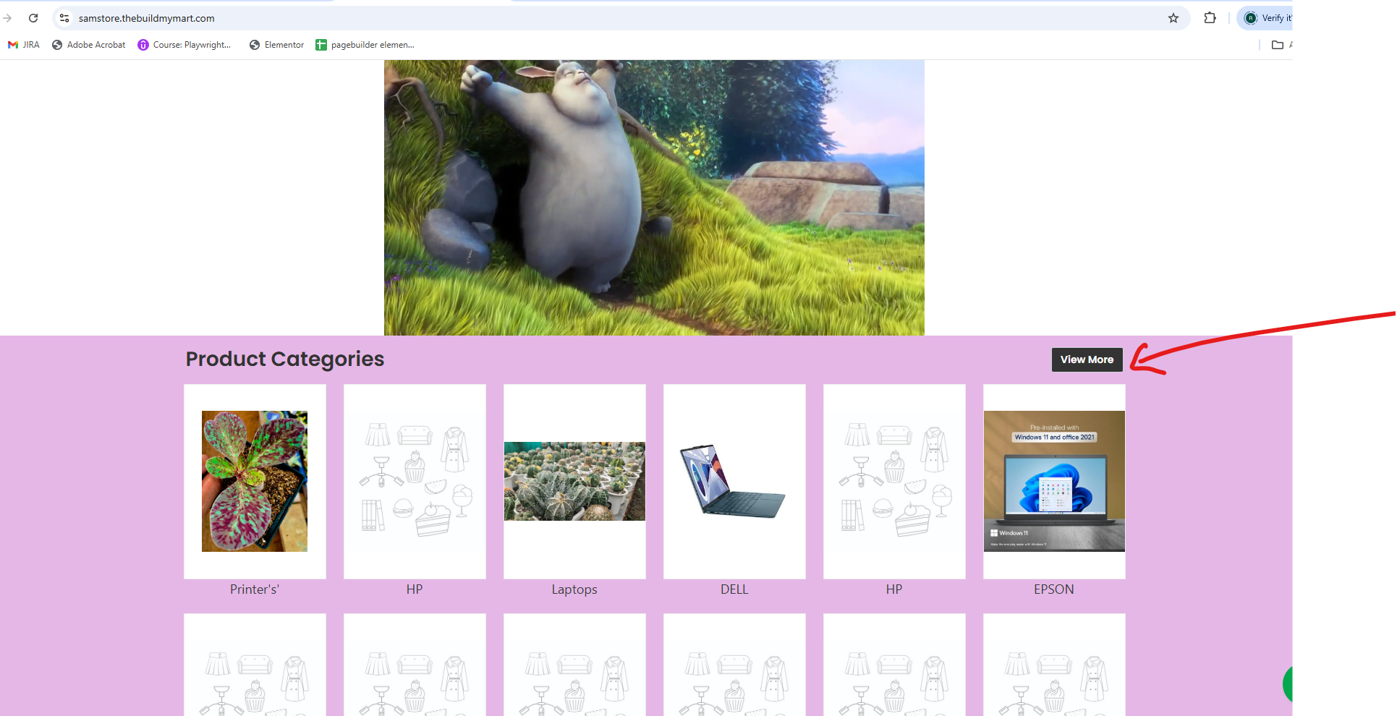Open the DELL category laptop thumbnail
Viewport: 1397px width, 716px height.
tap(734, 482)
